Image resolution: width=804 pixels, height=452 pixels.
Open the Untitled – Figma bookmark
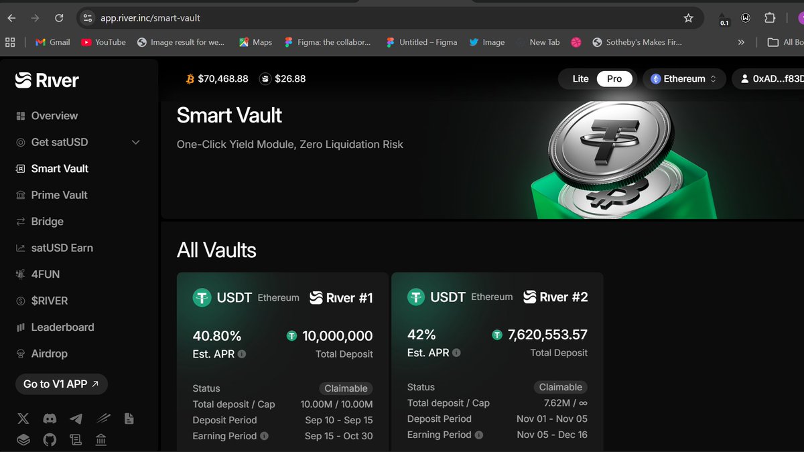(421, 42)
